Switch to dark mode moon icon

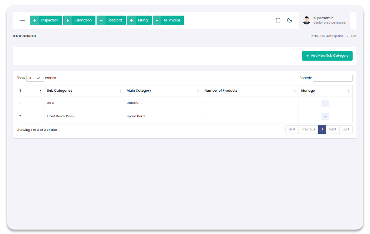pos(290,20)
